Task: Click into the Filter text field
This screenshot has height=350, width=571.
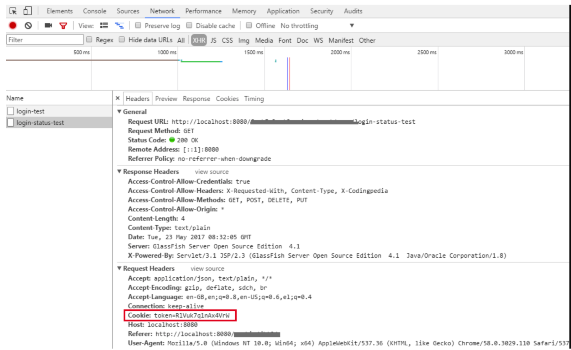Action: click(45, 40)
